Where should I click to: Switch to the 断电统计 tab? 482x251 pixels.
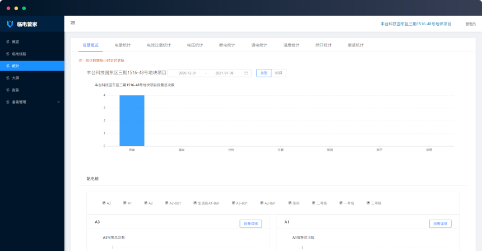(x=227, y=45)
